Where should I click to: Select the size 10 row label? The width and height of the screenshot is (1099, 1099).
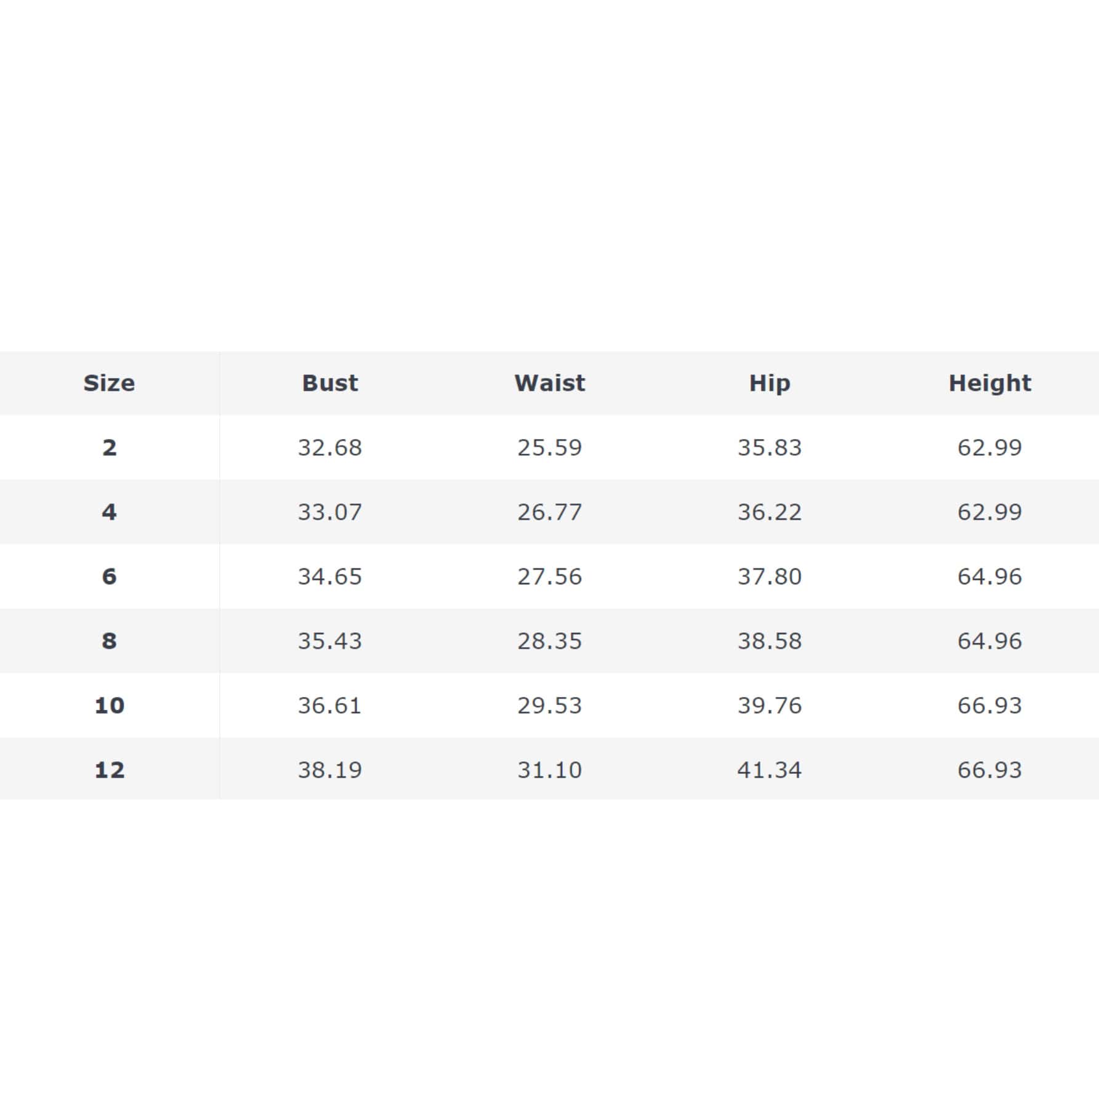pyautogui.click(x=109, y=706)
